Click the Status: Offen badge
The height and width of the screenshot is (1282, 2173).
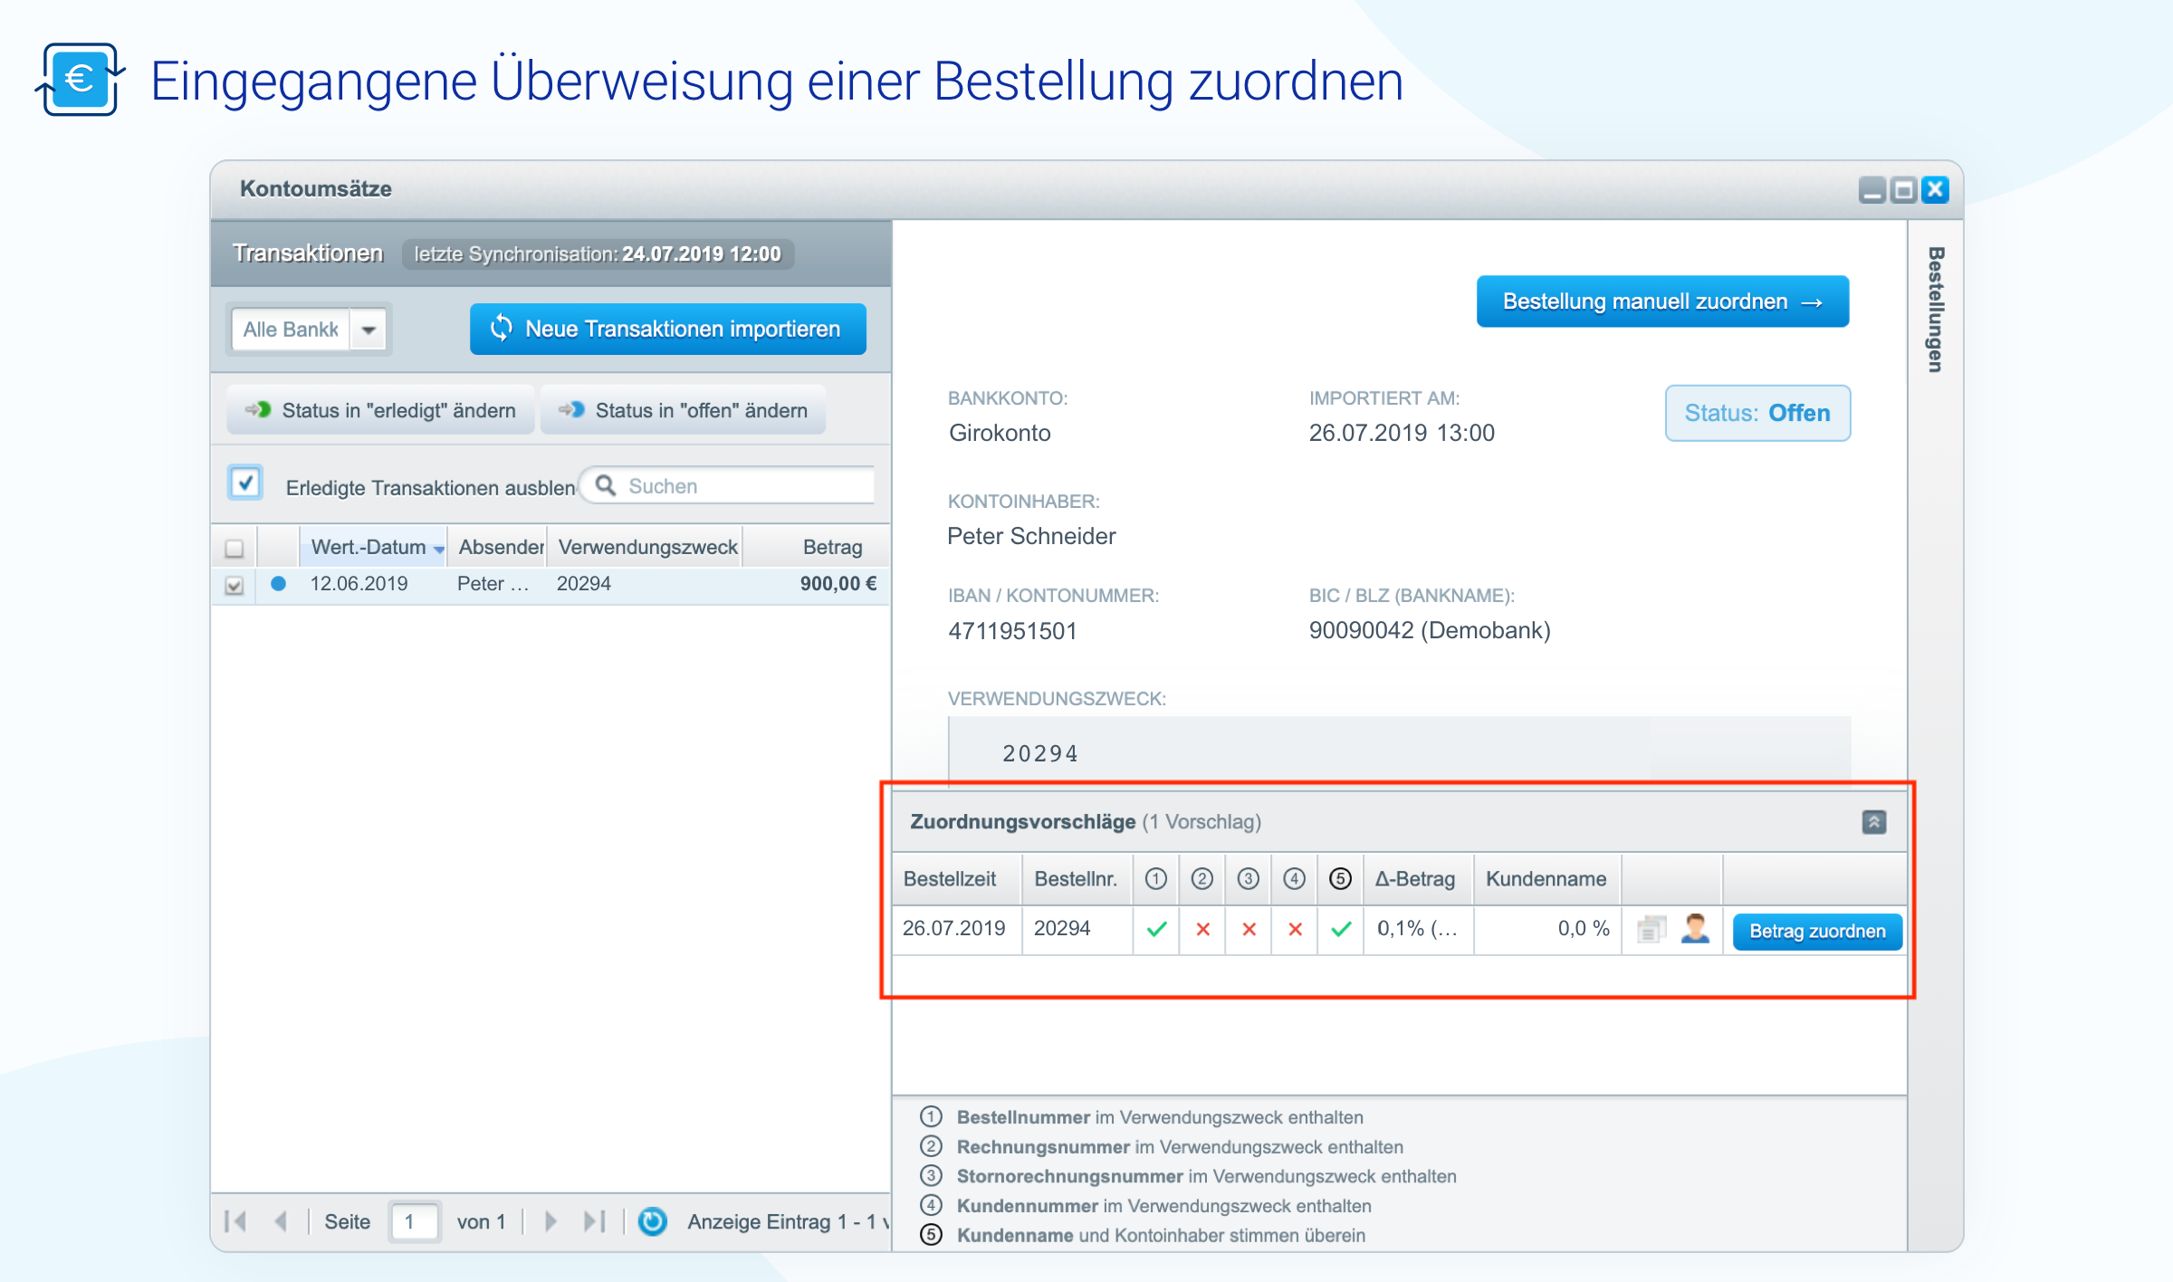pyautogui.click(x=1757, y=413)
